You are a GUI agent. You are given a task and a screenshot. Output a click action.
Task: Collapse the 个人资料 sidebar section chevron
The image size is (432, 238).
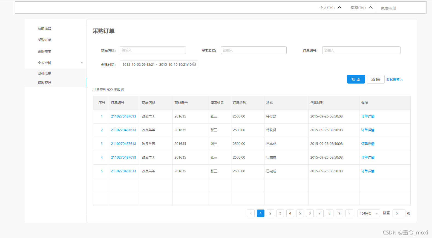[x=82, y=63]
